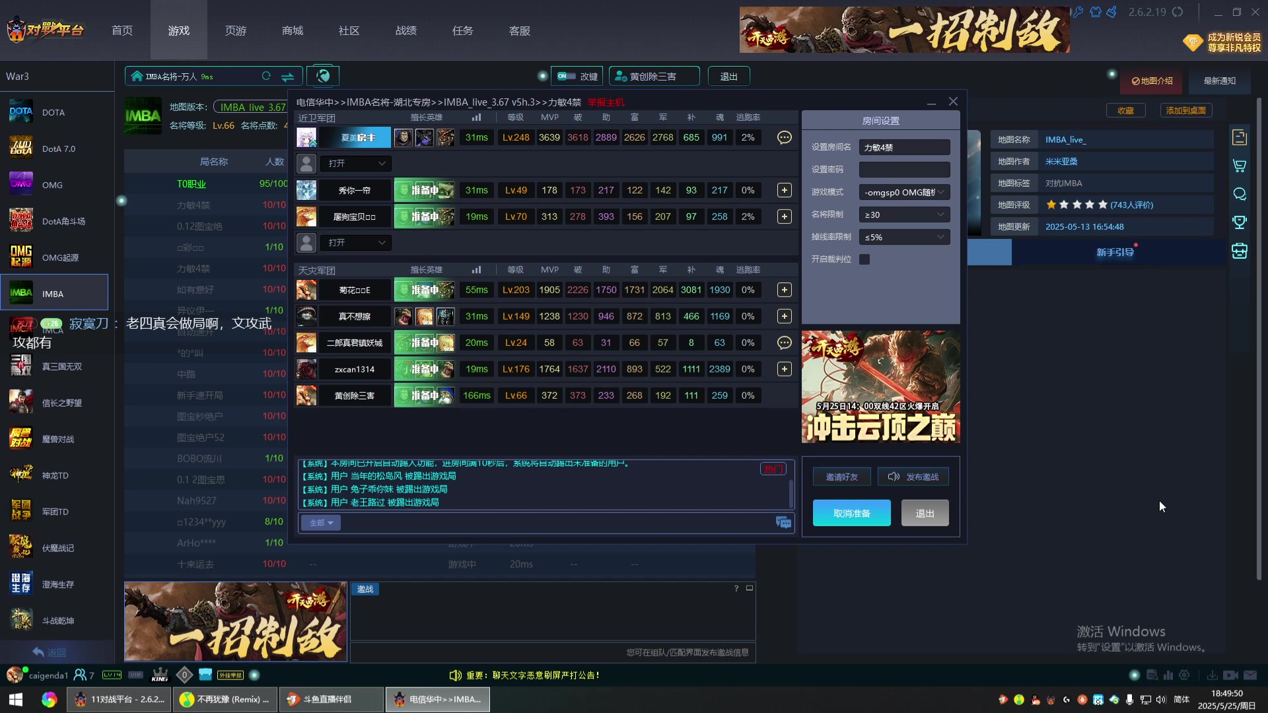The image size is (1268, 713).
Task: Click the refresh icon in room selector
Action: (x=266, y=76)
